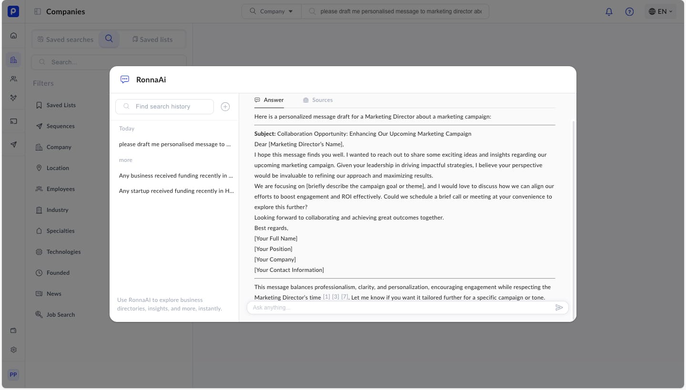Viewport: 686px width, 390px height.
Task: Click the home icon in sidebar
Action: click(13, 35)
